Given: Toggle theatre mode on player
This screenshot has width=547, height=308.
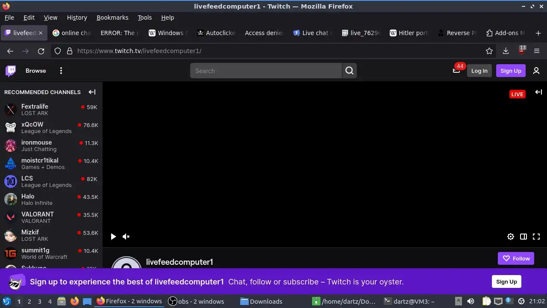Looking at the screenshot, I should (523, 237).
